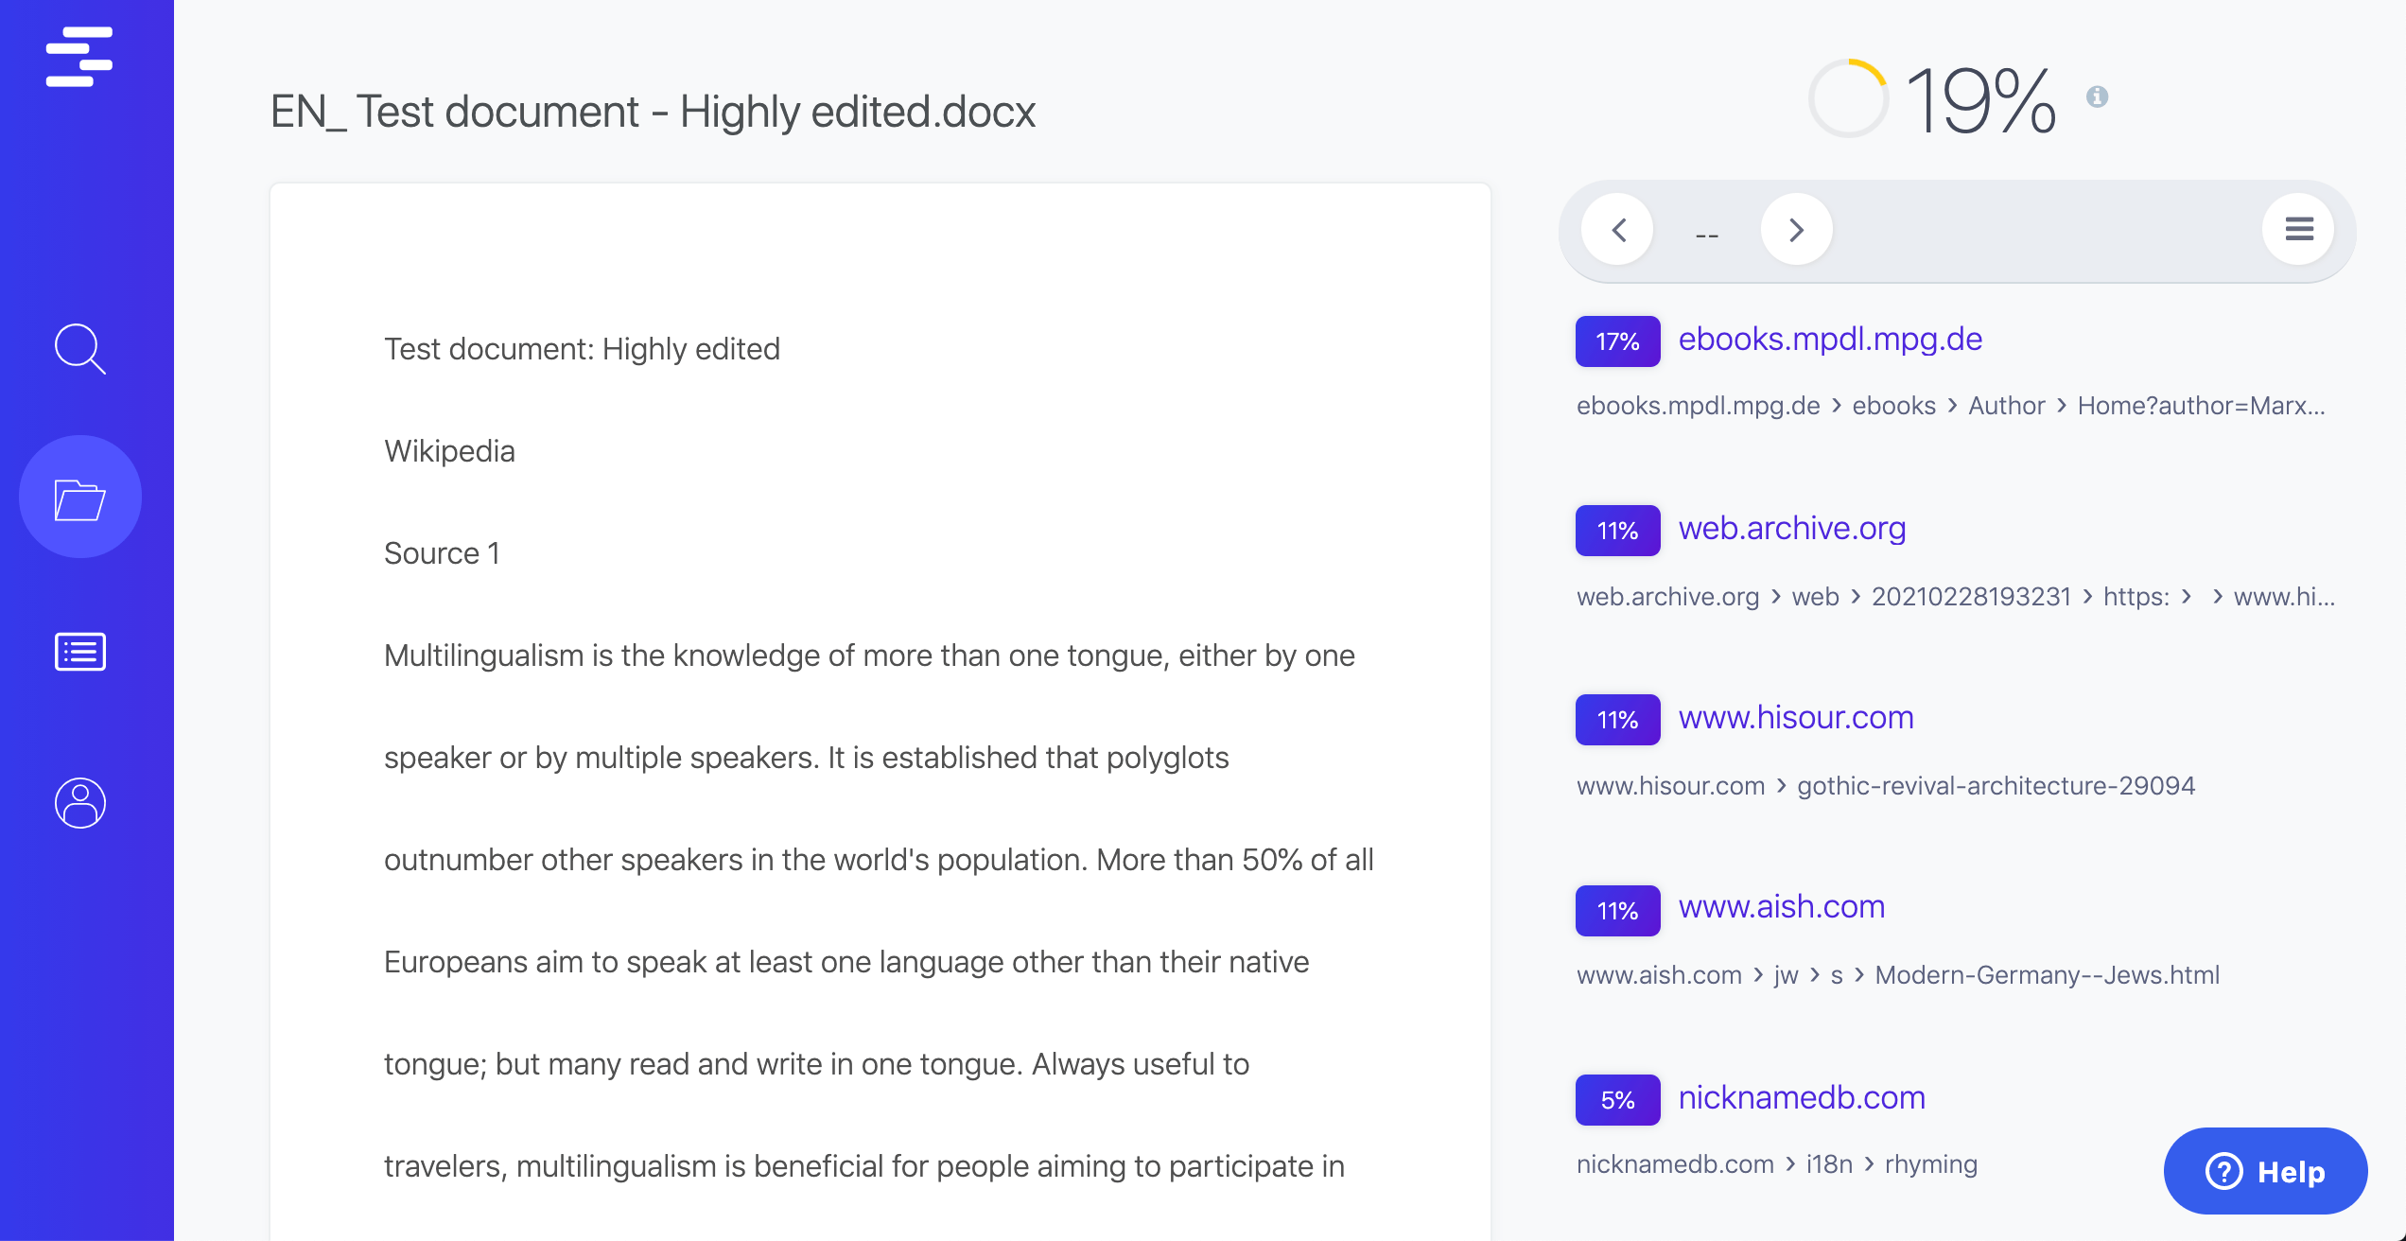Click the Modern-Germany--Jews.html breadcrumb path
The image size is (2406, 1241).
point(2047,975)
